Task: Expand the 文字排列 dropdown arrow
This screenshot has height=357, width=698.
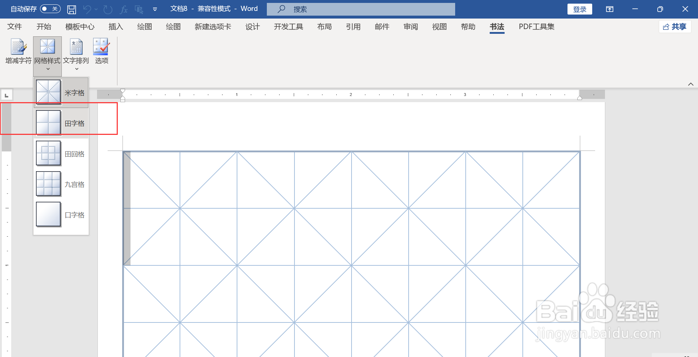Action: pyautogui.click(x=76, y=69)
